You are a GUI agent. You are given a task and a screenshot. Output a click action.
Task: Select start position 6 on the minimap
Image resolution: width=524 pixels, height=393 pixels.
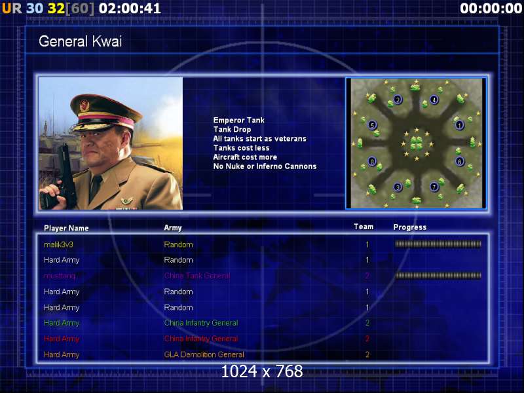point(460,161)
